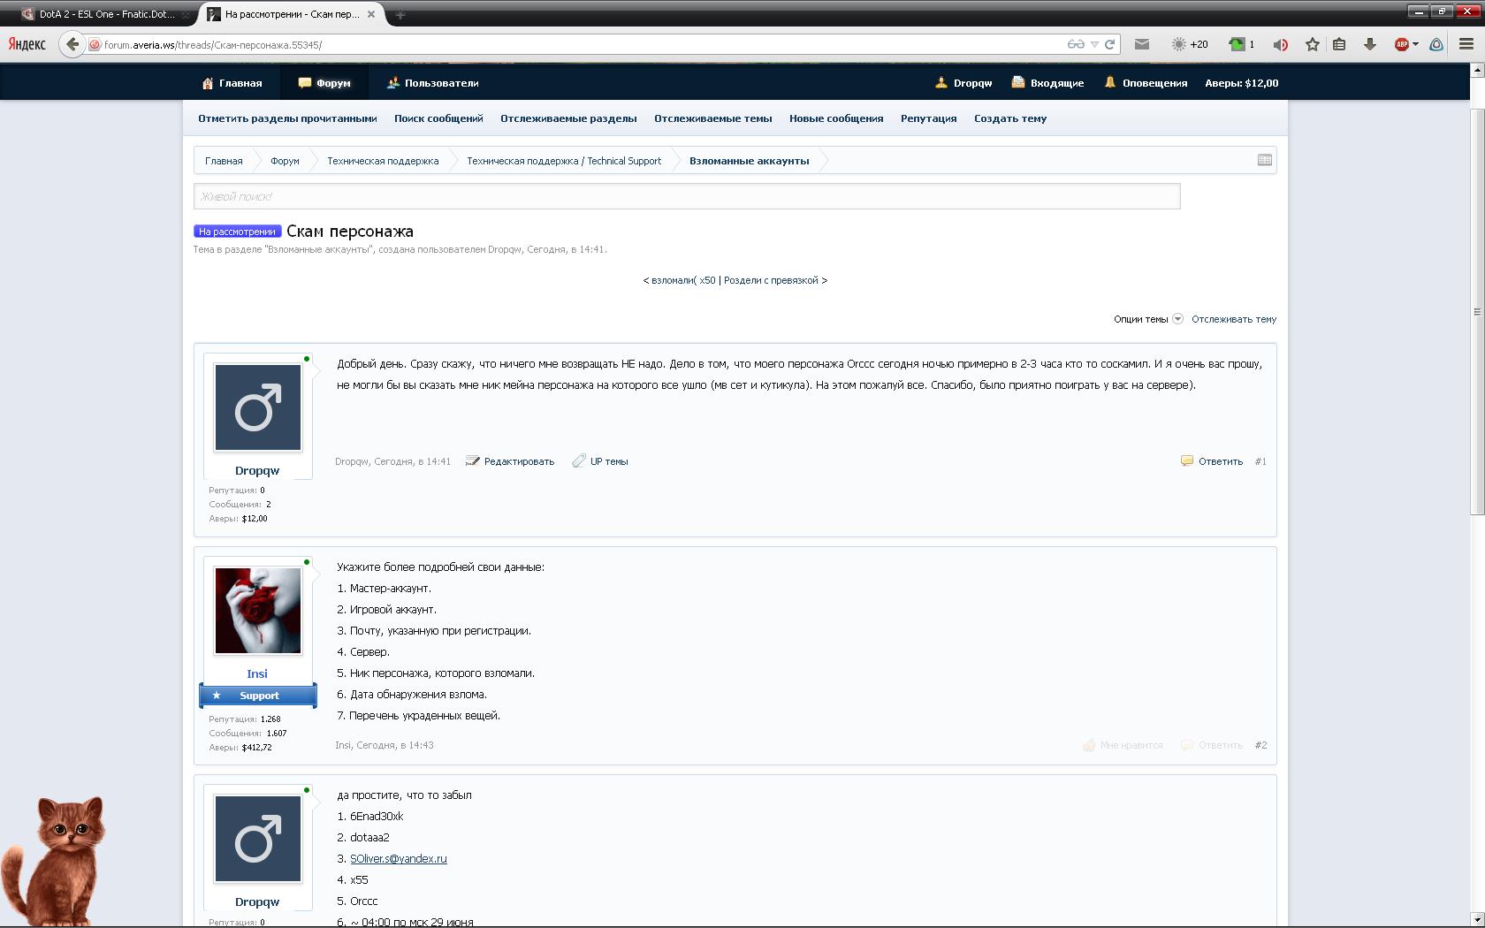Viewport: 1485px width, 928px height.
Task: Open permalink #1 of first post
Action: [1260, 461]
